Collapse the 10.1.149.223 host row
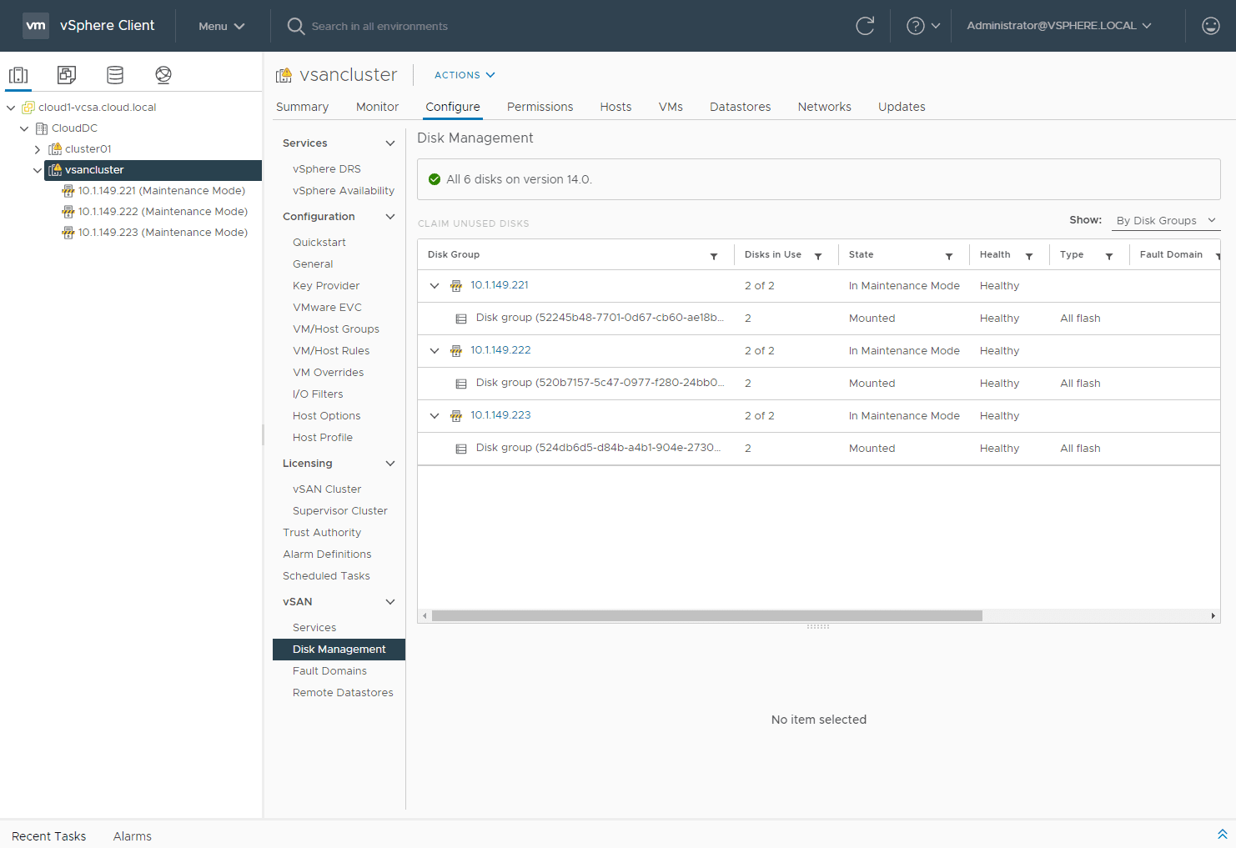The height and width of the screenshot is (848, 1236). pyautogui.click(x=434, y=415)
